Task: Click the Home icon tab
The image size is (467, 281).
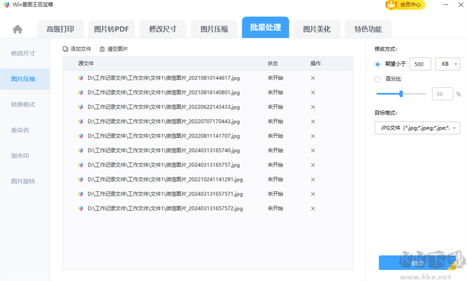Action: pos(18,29)
